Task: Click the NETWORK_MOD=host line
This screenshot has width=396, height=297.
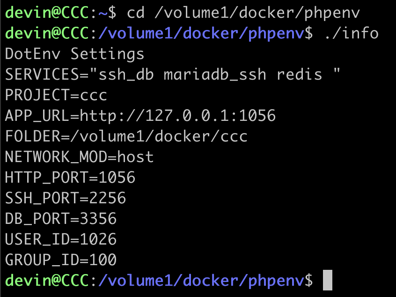Action: [79, 157]
